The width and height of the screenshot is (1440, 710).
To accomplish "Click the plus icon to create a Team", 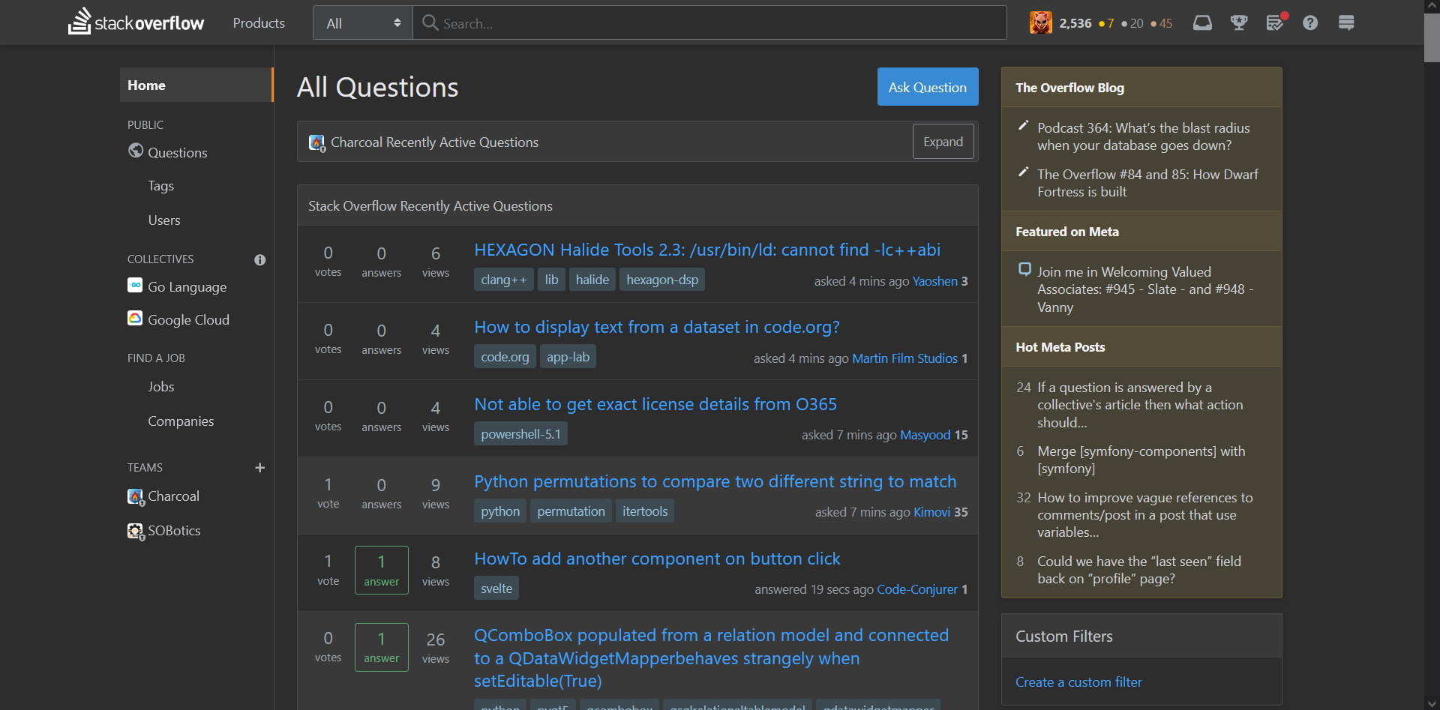I will 260,467.
